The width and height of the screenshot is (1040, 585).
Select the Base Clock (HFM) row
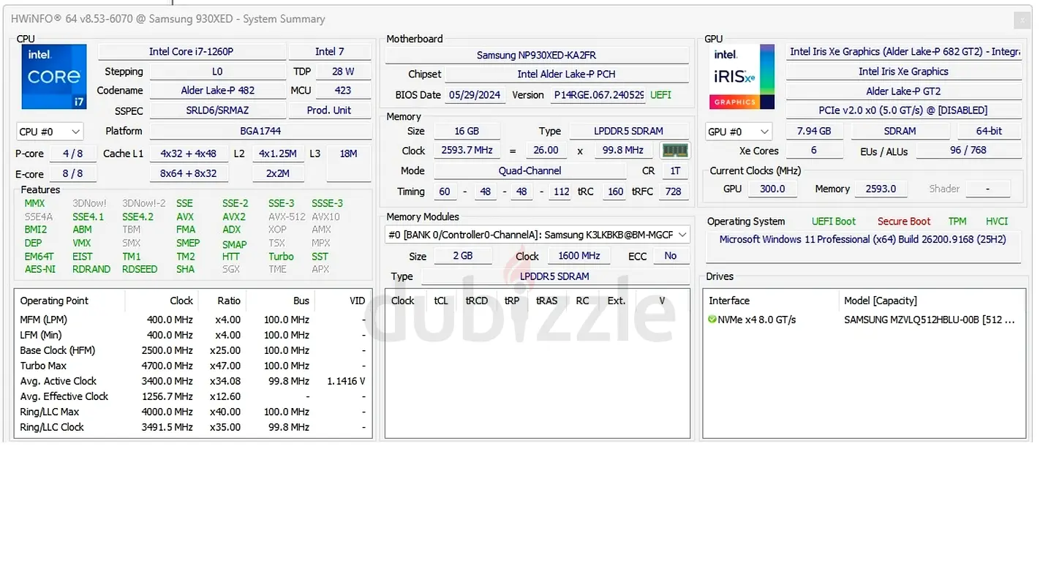193,350
